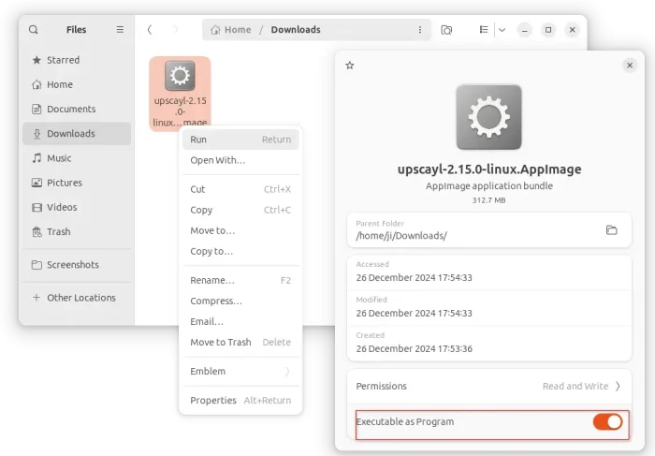Viewport: 655px width, 456px height.
Task: Select Cut in context menu
Action: [240, 189]
